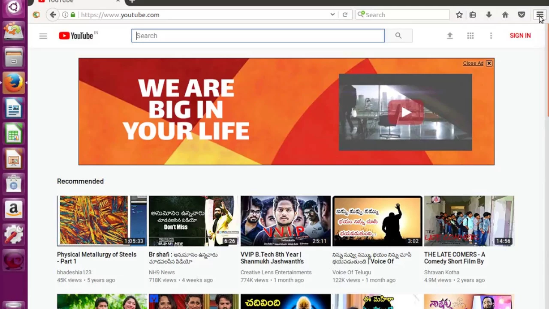Bookmark this page with the star icon
The height and width of the screenshot is (309, 549).
tap(459, 15)
